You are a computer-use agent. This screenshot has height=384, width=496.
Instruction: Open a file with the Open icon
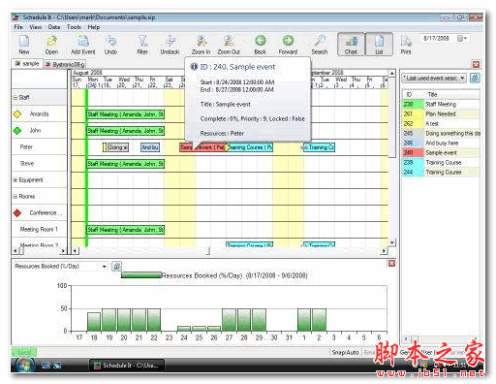pos(51,45)
